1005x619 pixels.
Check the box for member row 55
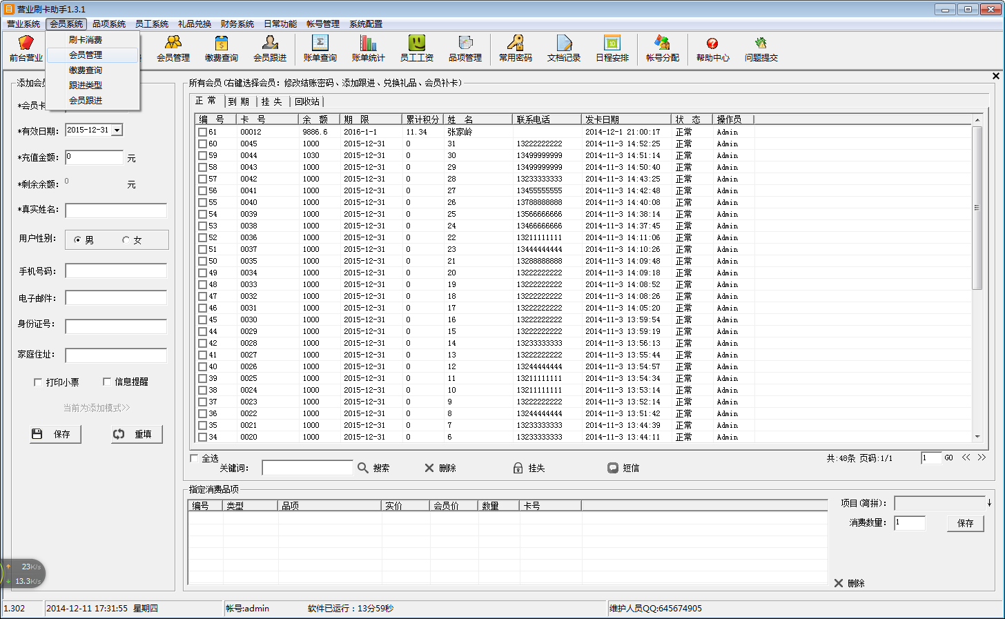[x=202, y=202]
